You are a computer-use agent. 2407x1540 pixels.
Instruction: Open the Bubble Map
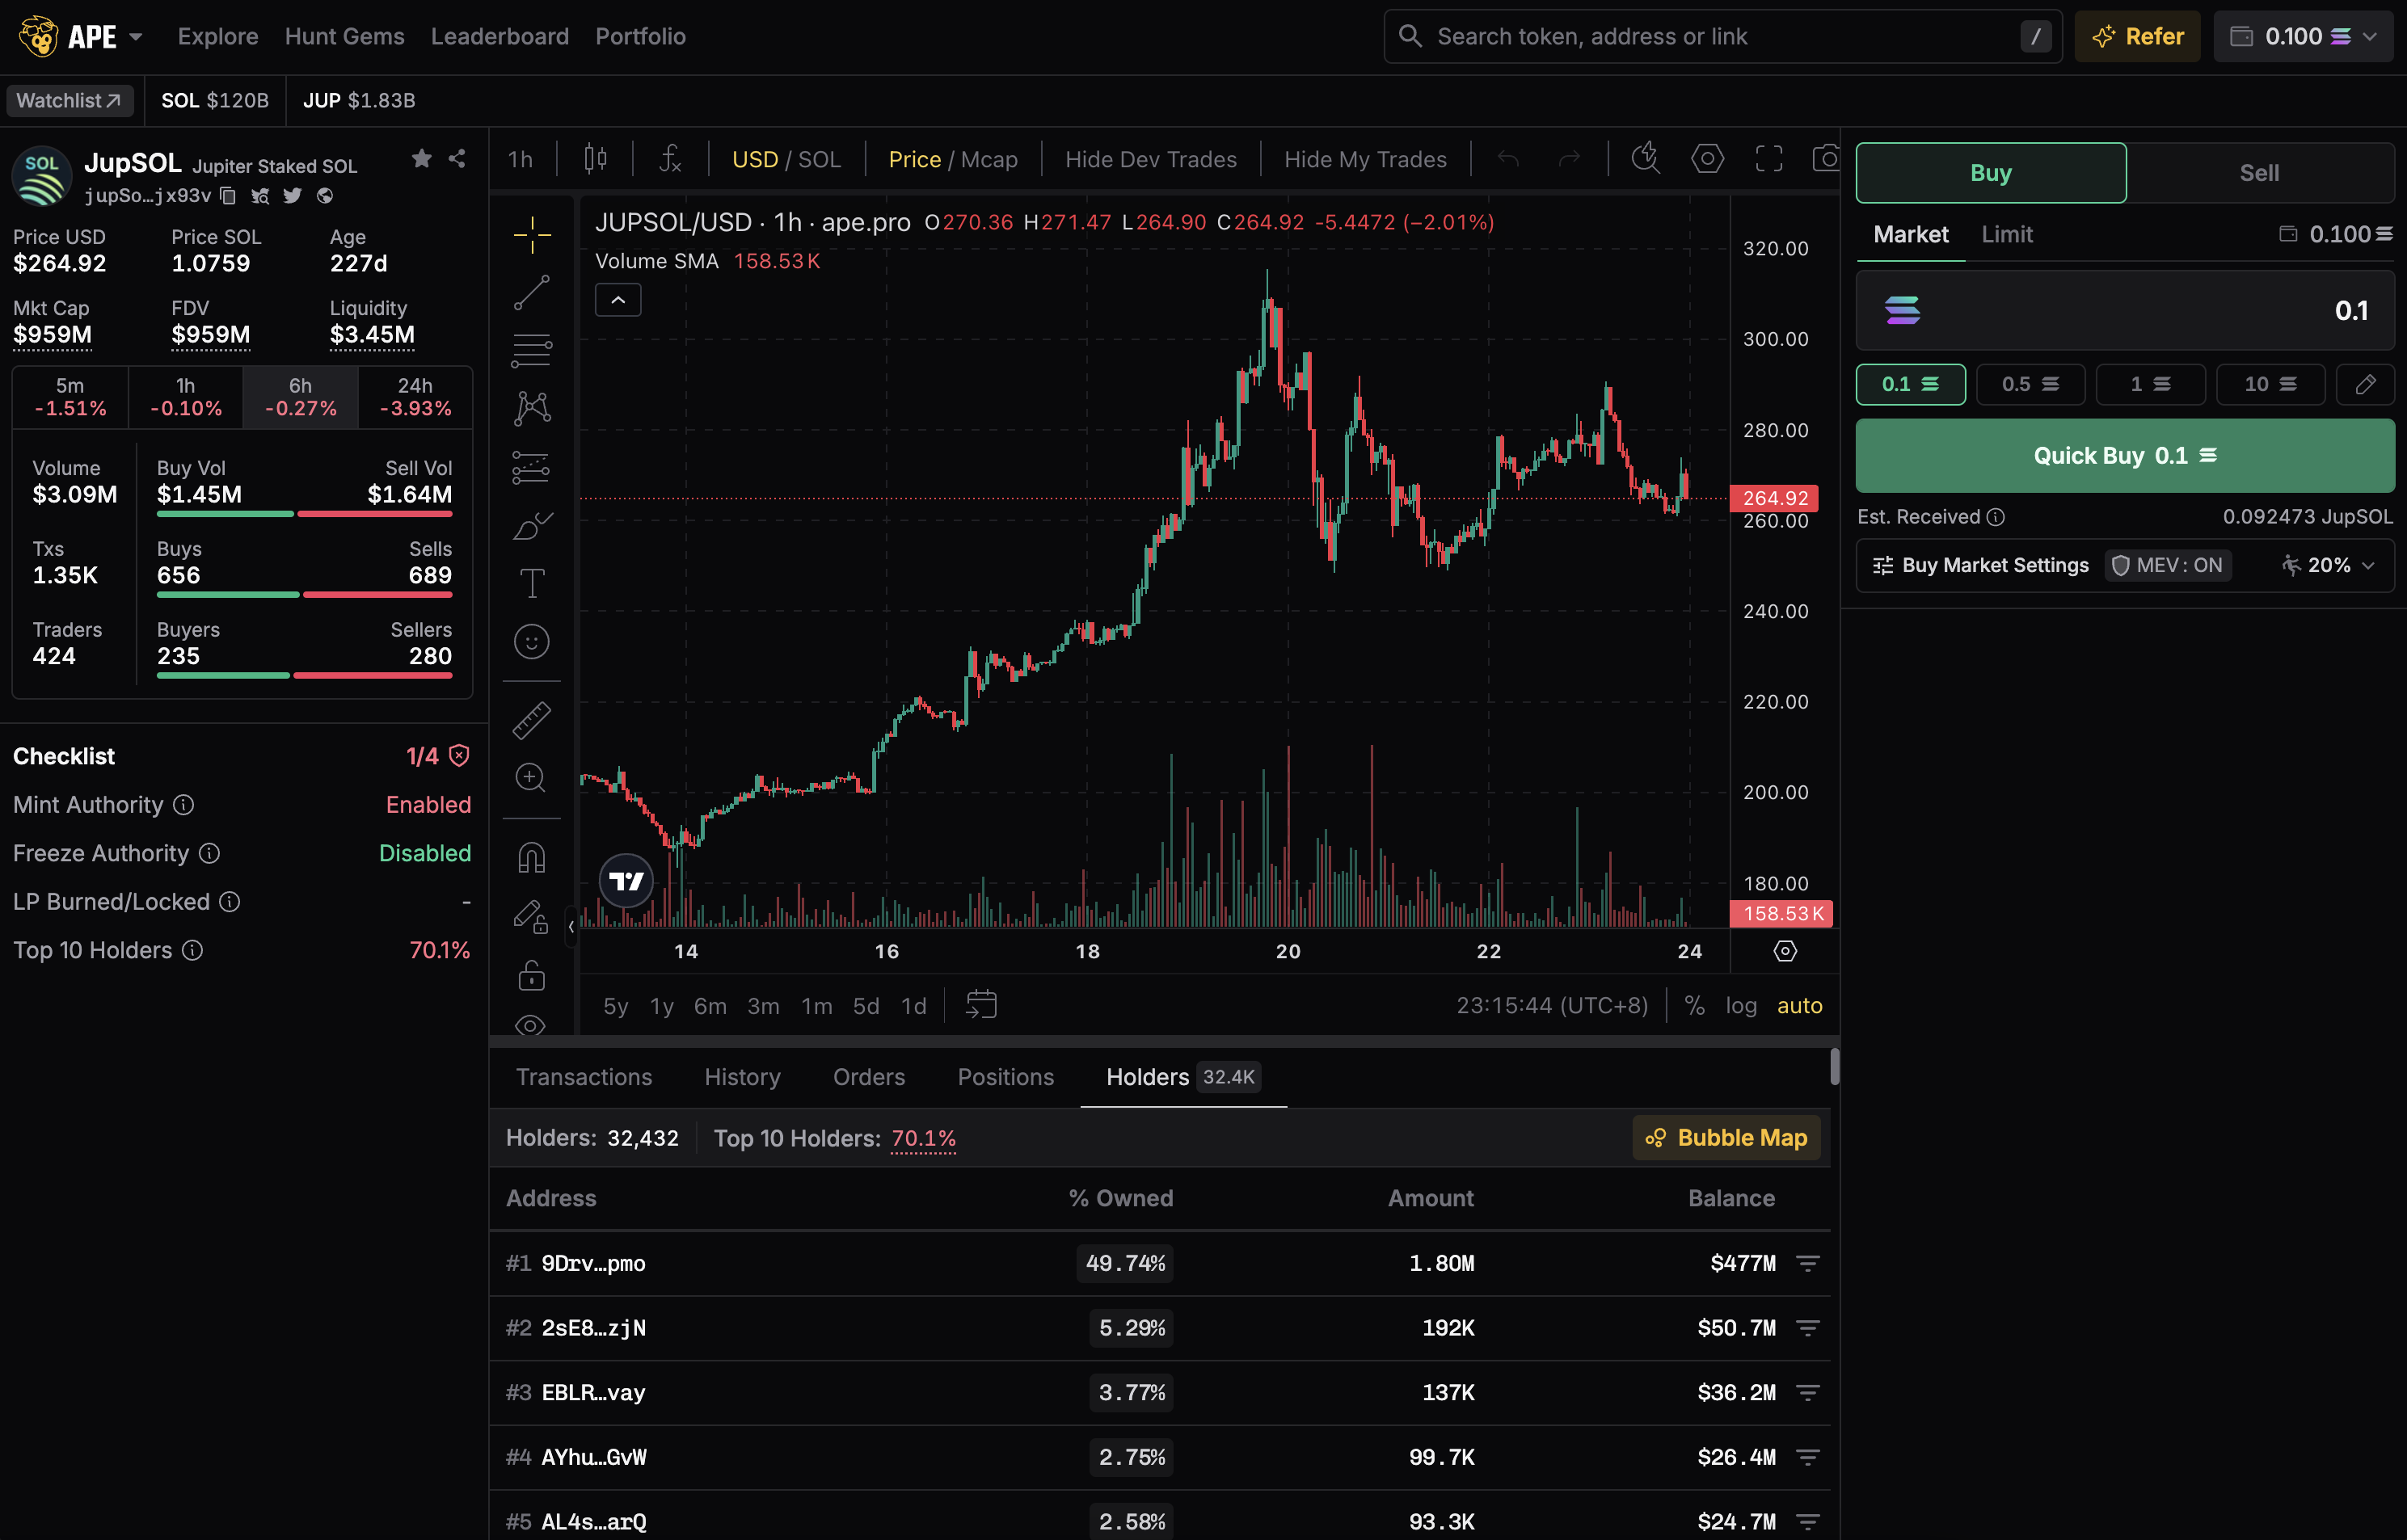click(x=1726, y=1138)
